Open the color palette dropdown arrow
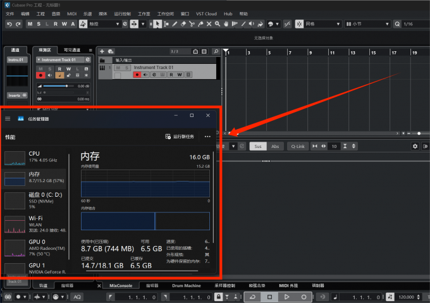Image resolution: width=430 pixels, height=303 pixels. tap(277, 24)
